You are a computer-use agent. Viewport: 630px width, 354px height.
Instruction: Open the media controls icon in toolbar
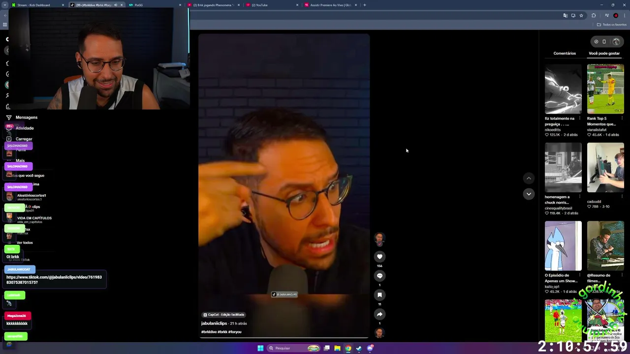click(x=607, y=16)
